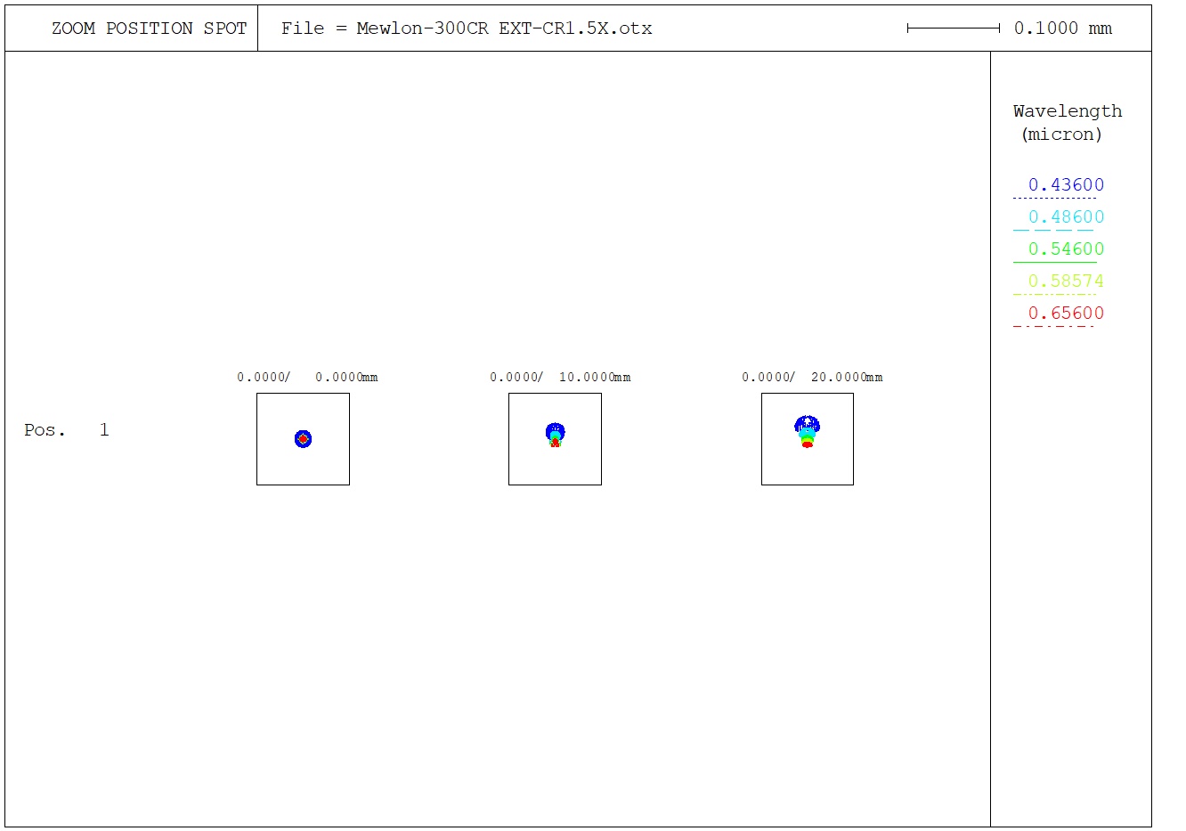Viewport: 1186px width, 831px height.
Task: Click the red dash-dot line sample in legend
Action: (1054, 326)
